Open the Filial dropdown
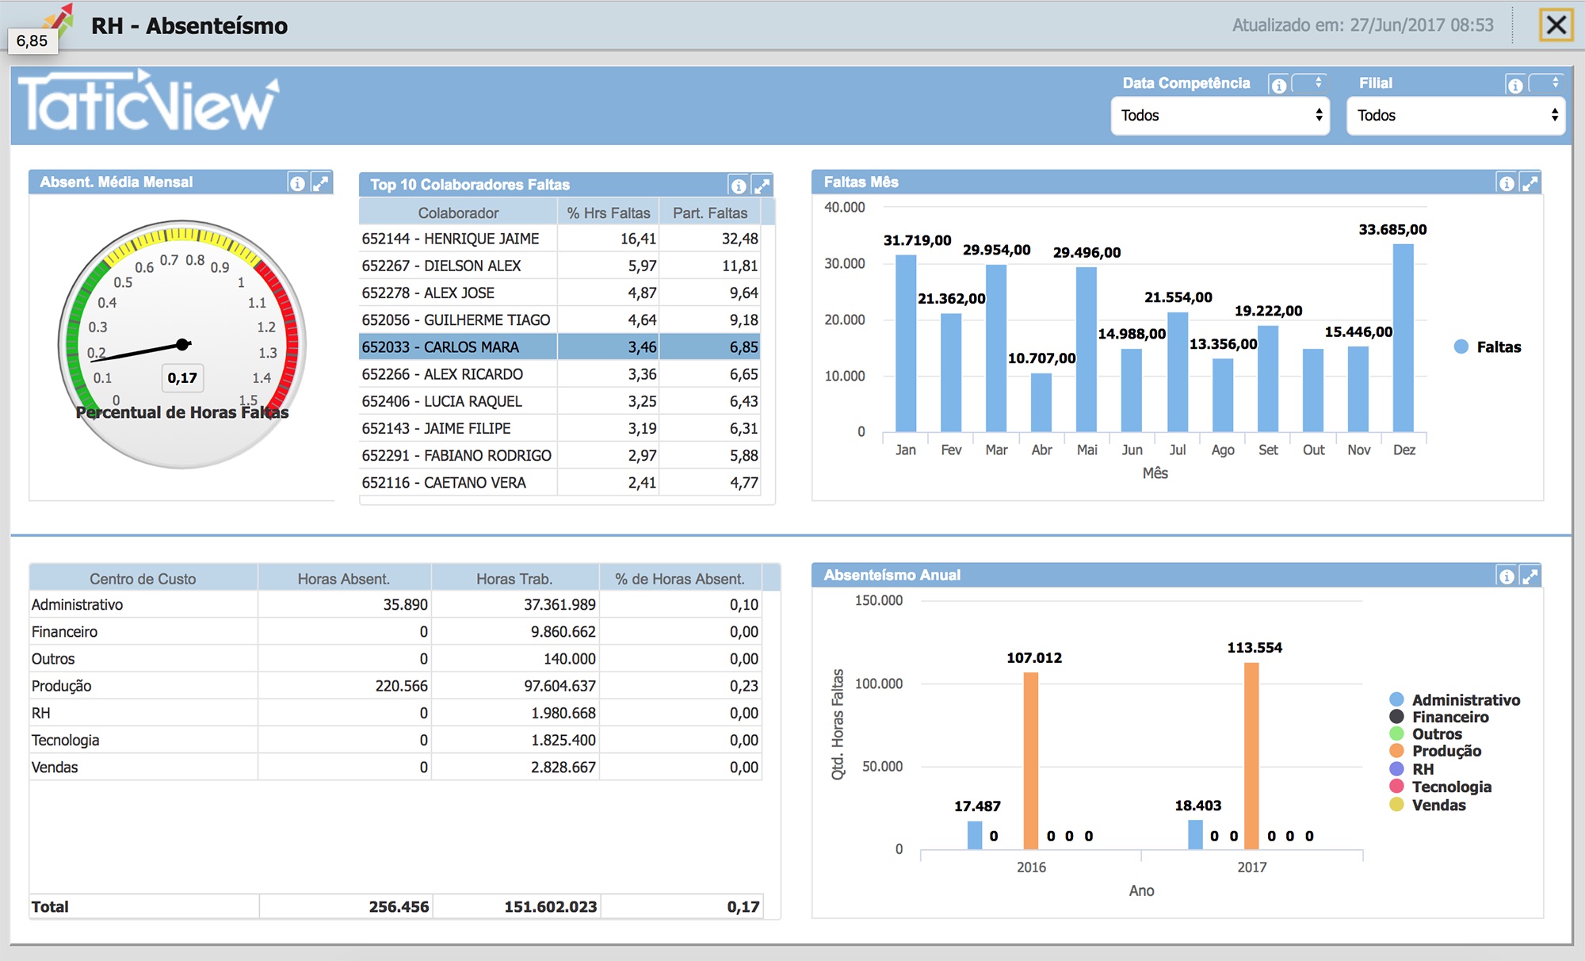Screen dimensions: 1585x961 (1456, 116)
